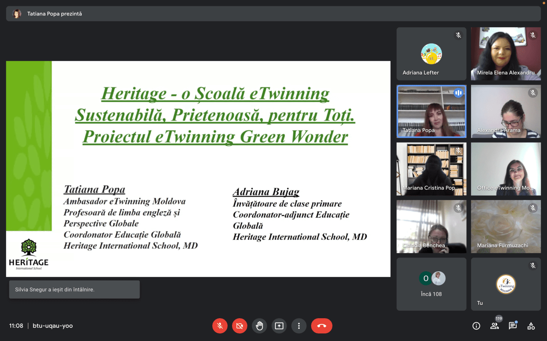Click Adriana Lefter avatar image
The width and height of the screenshot is (547, 341).
click(x=432, y=54)
